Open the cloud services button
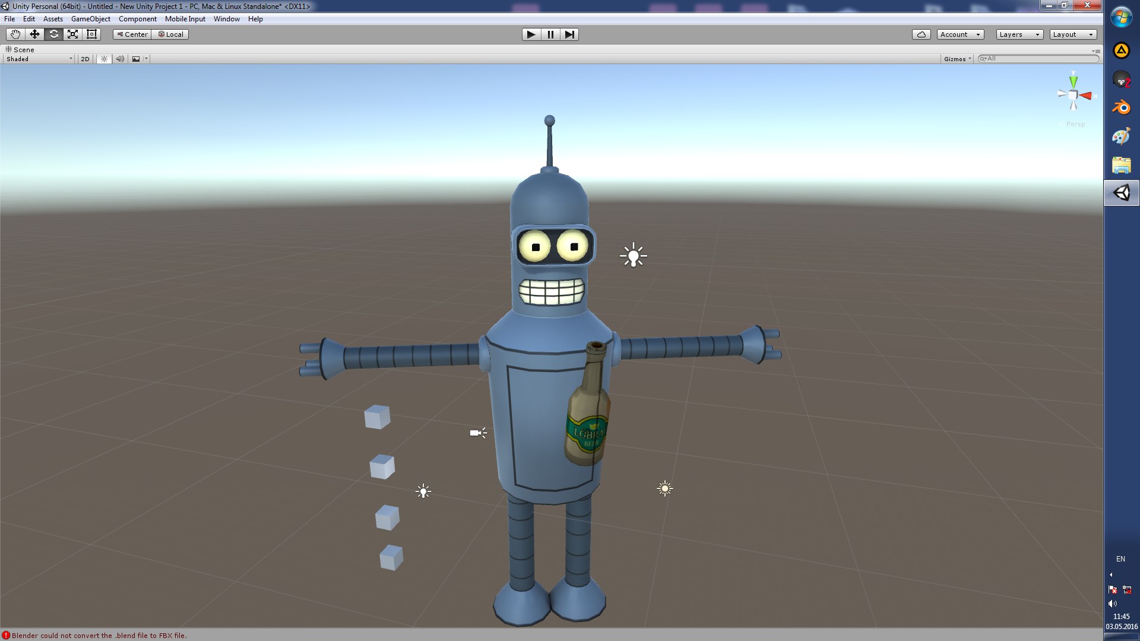The image size is (1140, 641). 921,34
